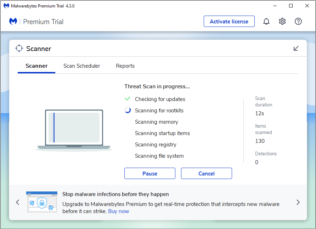Follow the Buy now link
Image resolution: width=316 pixels, height=229 pixels.
pyautogui.click(x=118, y=211)
